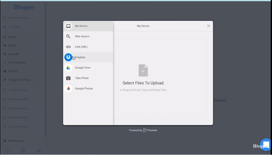Select the My Device laptop icon
This screenshot has width=272, height=155.
point(68,26)
